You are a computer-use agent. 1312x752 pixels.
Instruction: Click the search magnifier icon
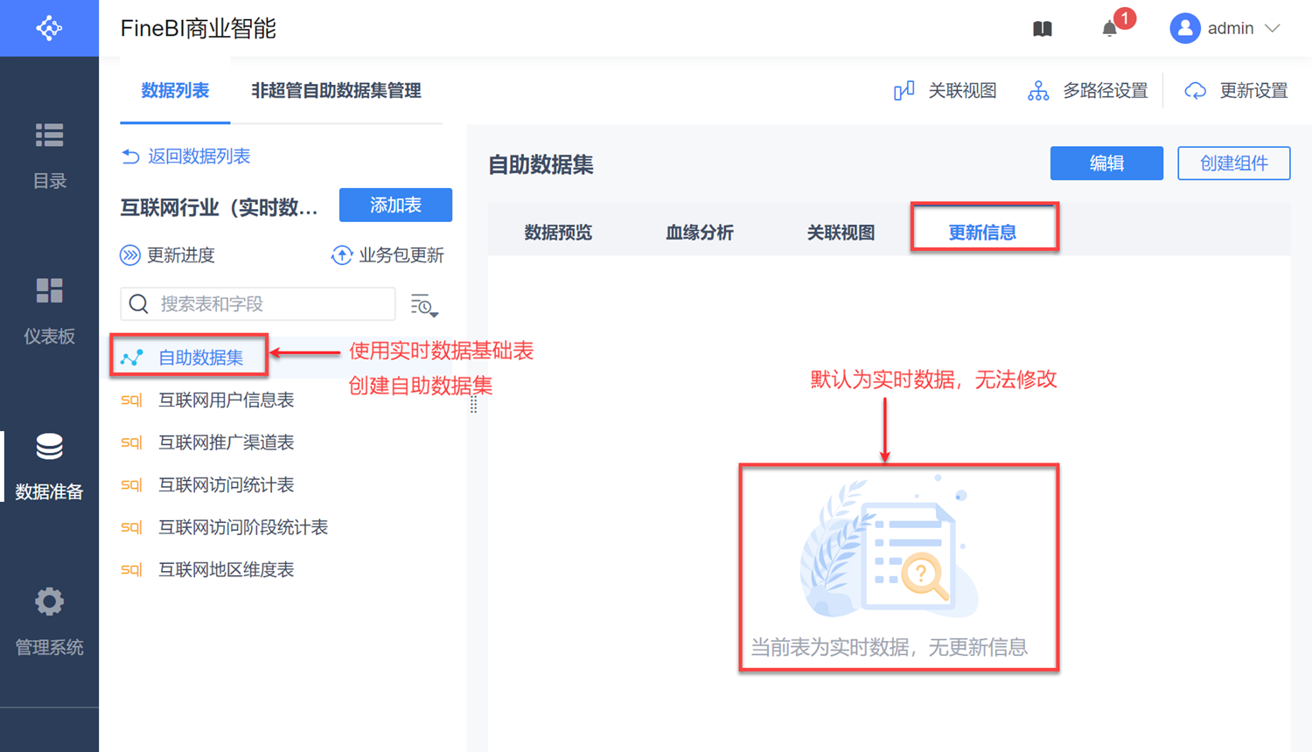tap(139, 304)
